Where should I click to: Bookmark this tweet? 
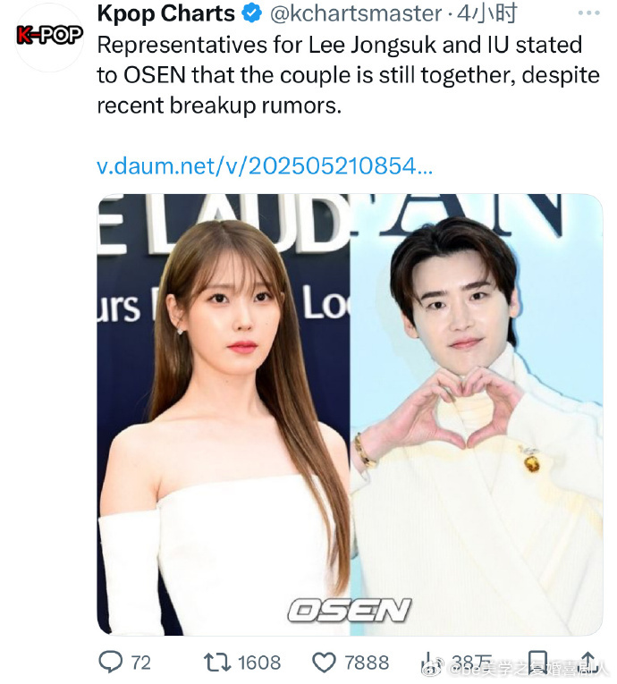pyautogui.click(x=537, y=662)
